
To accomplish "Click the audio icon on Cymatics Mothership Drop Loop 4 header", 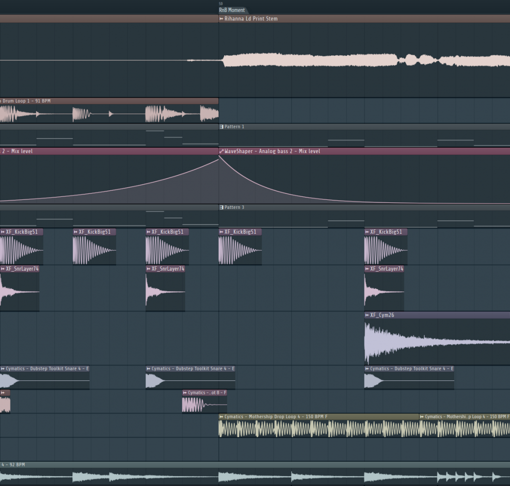I will [221, 417].
